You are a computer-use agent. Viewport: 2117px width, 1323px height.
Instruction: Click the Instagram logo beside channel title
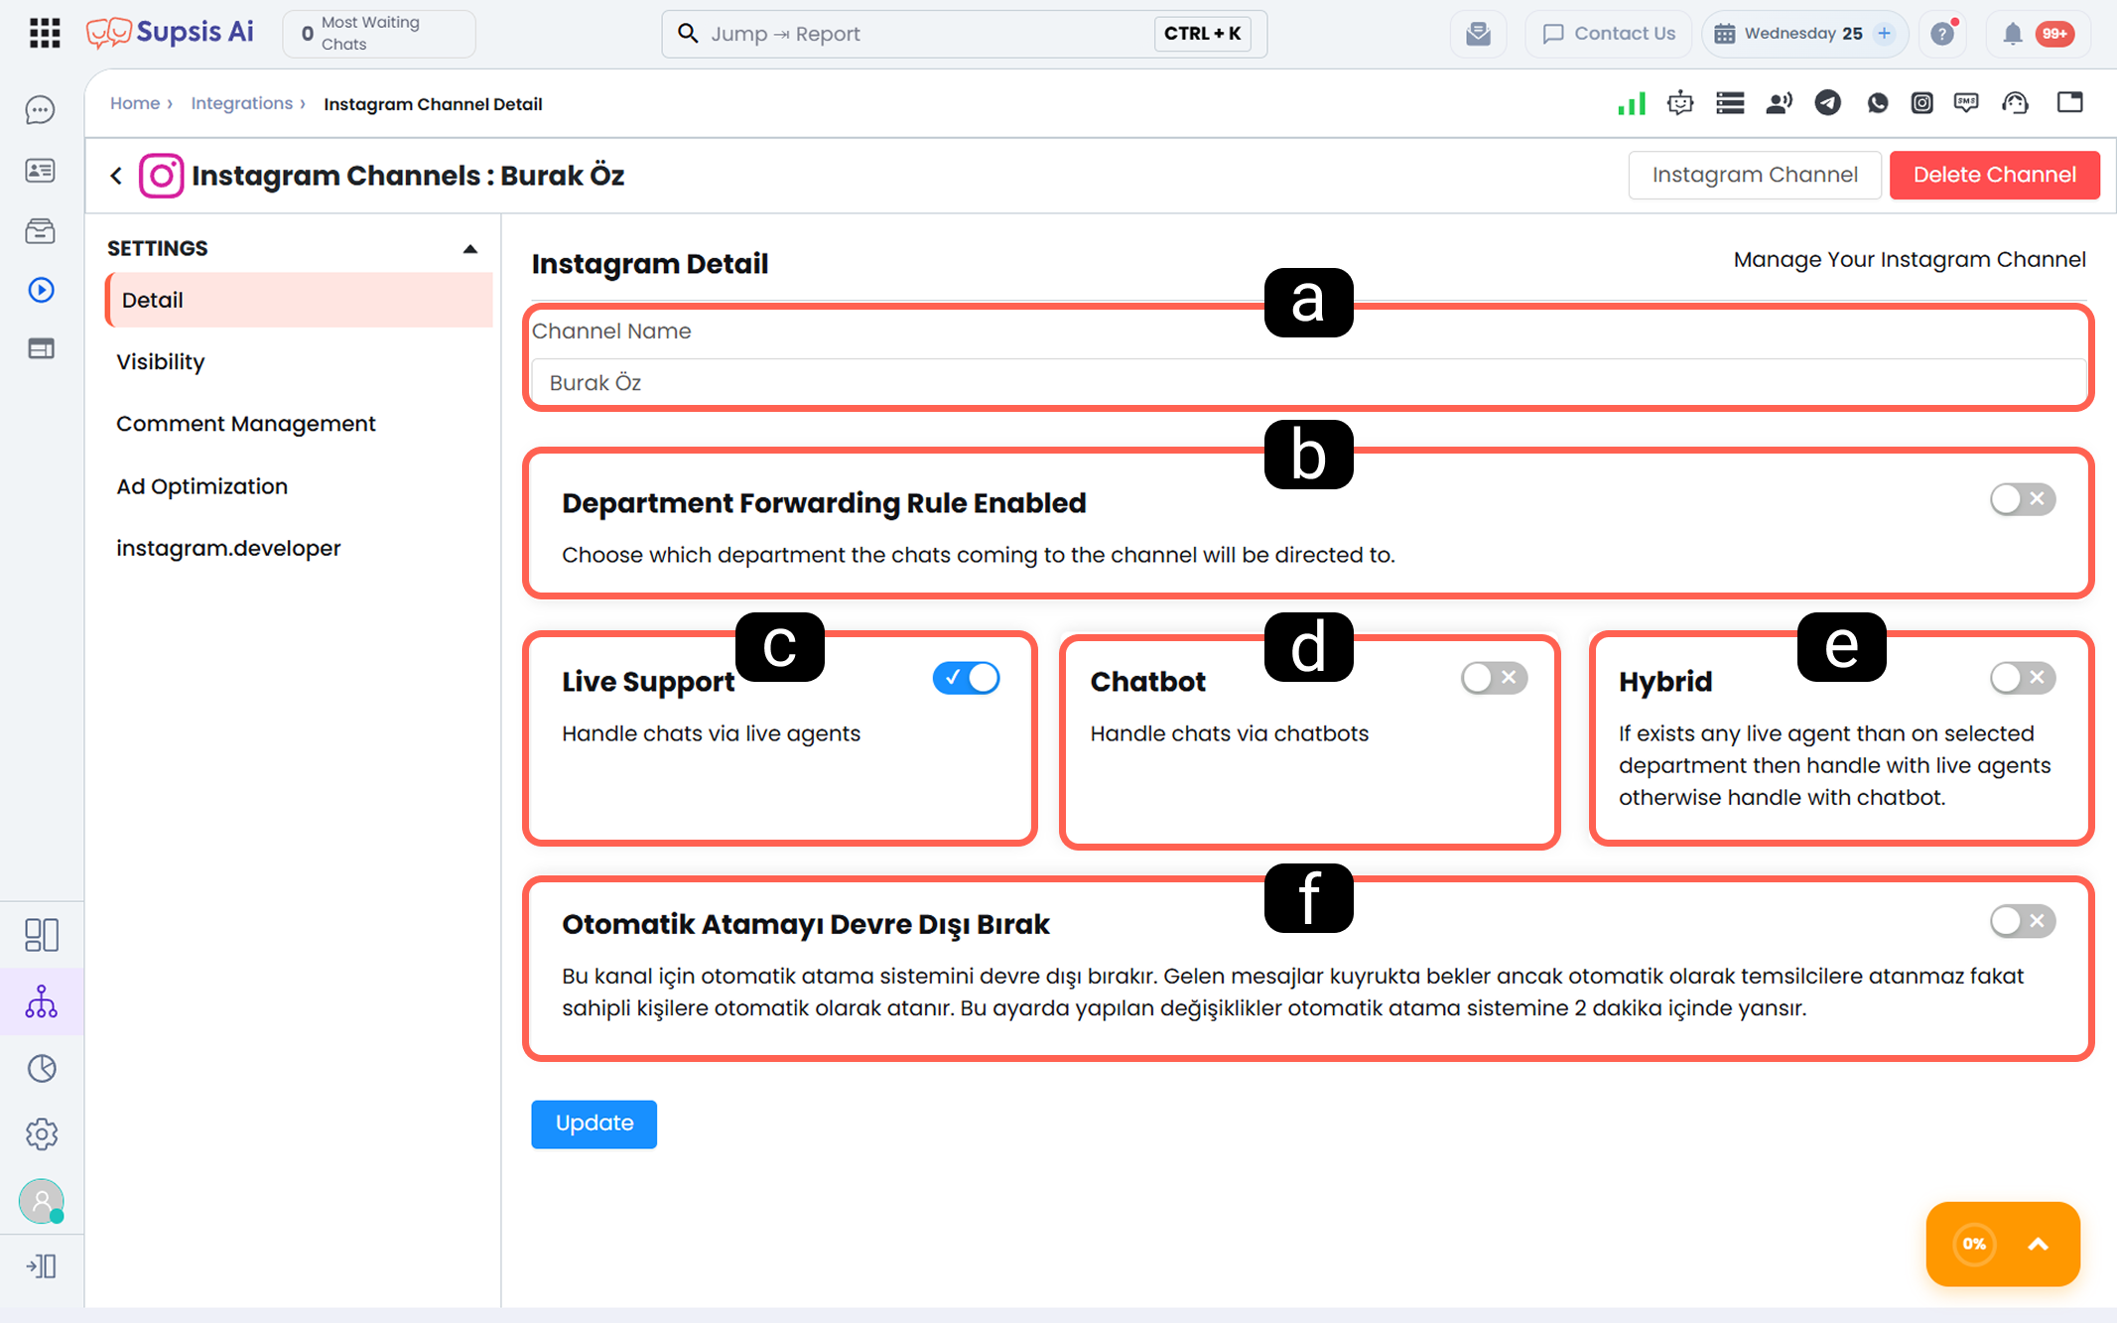click(162, 176)
